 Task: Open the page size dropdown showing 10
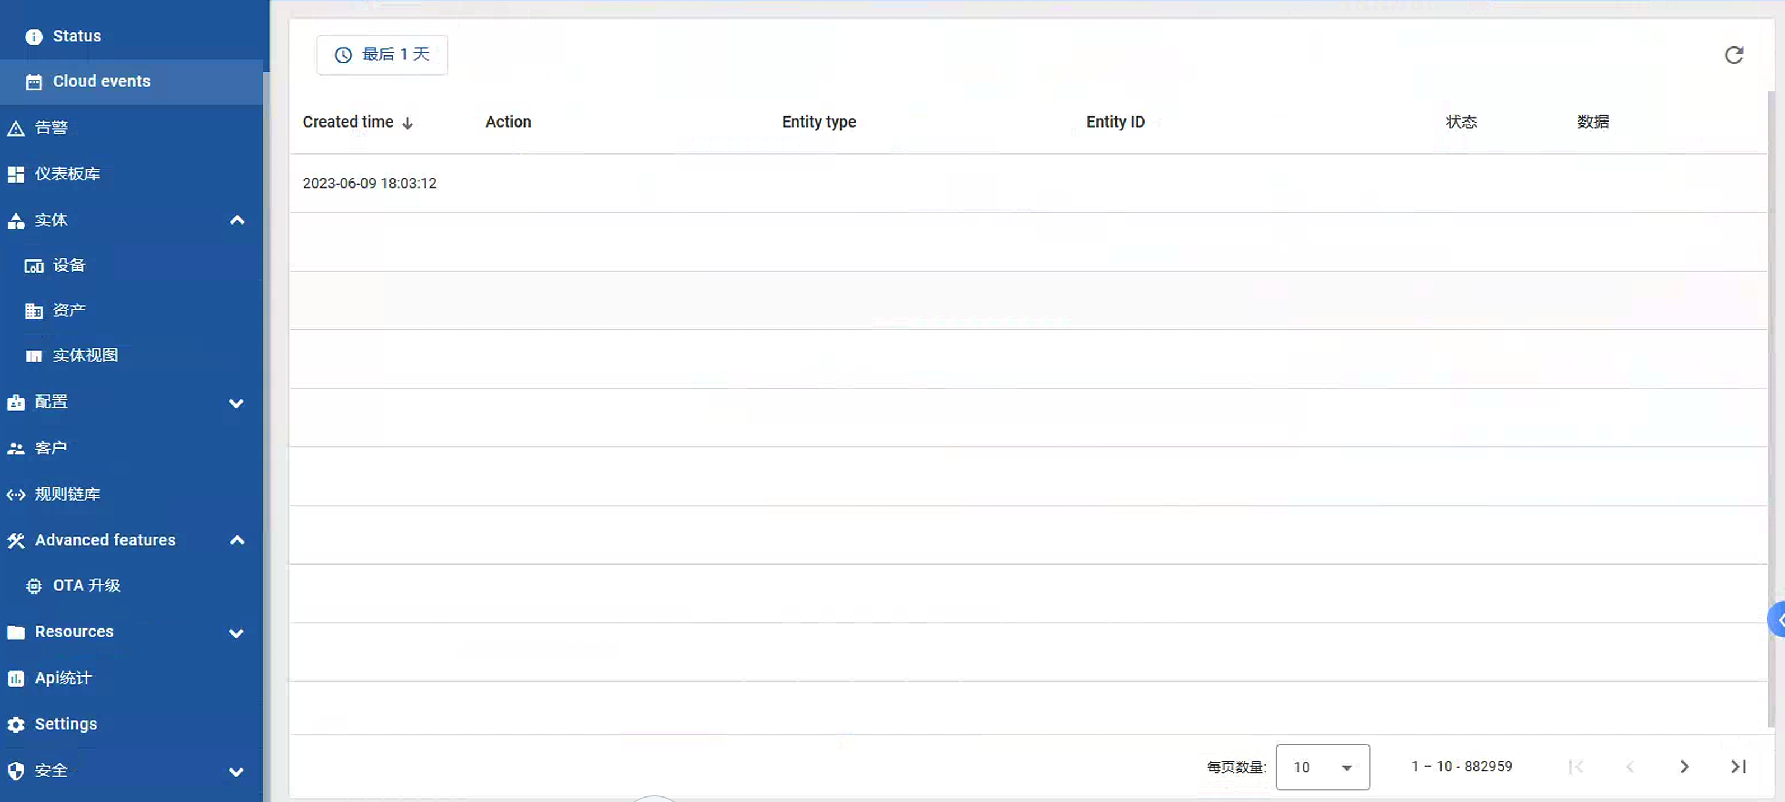pos(1322,767)
